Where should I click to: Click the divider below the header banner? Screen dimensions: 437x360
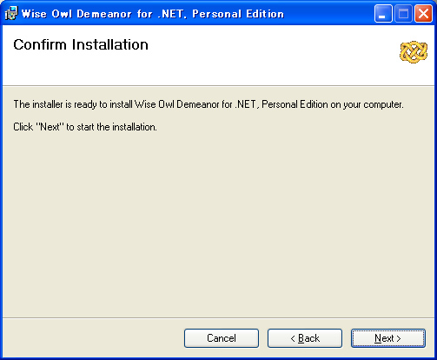(218, 85)
